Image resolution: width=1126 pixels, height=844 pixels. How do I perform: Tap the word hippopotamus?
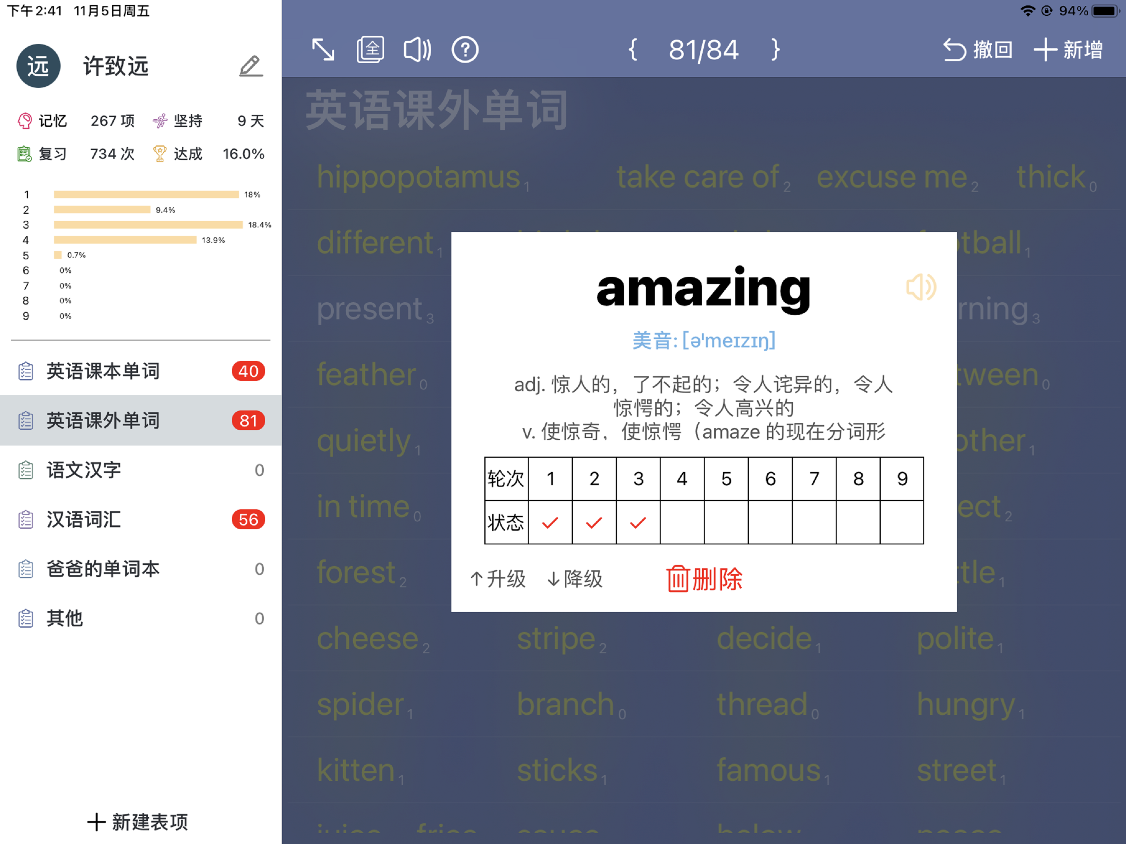click(x=418, y=177)
